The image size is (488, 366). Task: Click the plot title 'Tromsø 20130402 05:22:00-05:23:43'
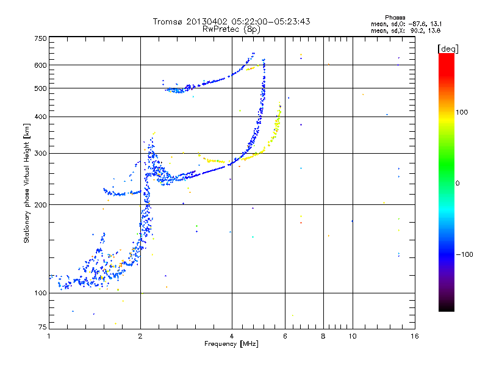pos(231,21)
